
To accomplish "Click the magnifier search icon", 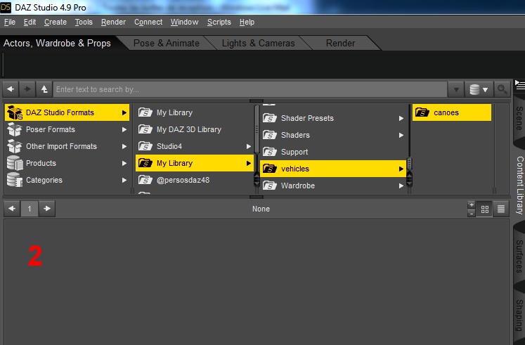I will point(502,89).
